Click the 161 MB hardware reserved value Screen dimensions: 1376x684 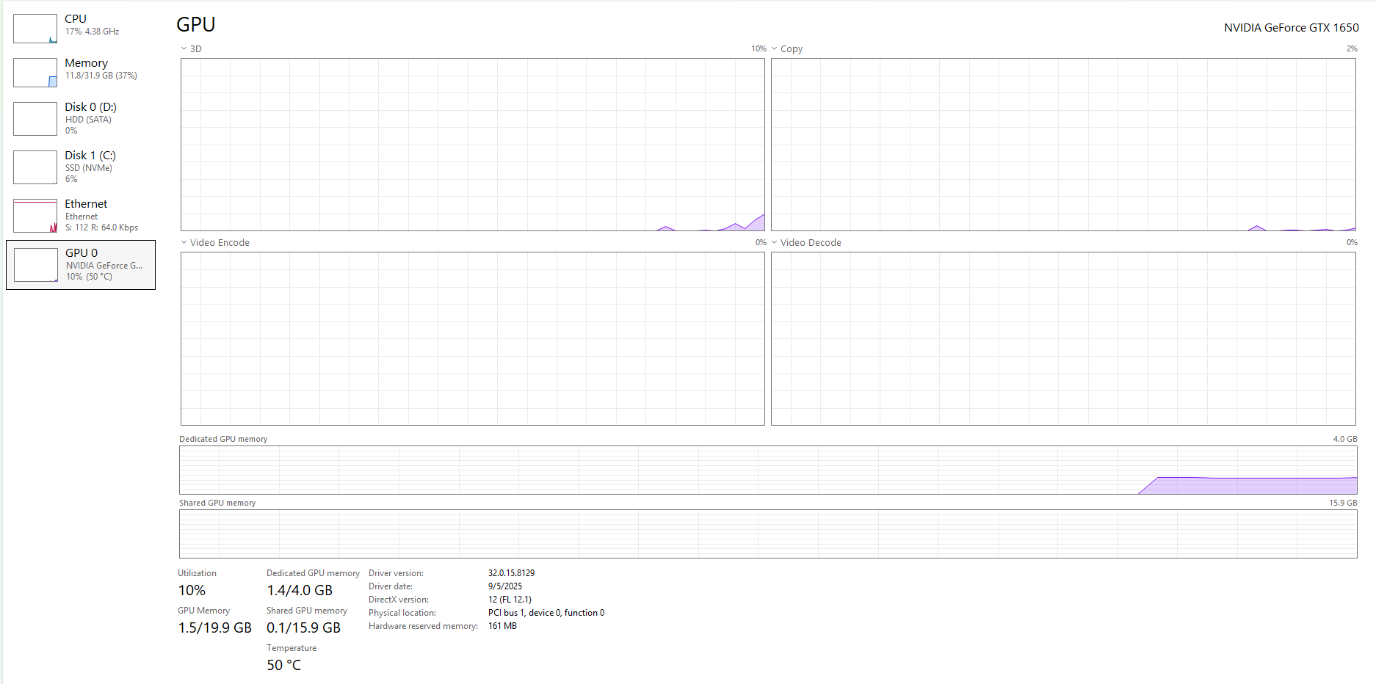coord(502,626)
